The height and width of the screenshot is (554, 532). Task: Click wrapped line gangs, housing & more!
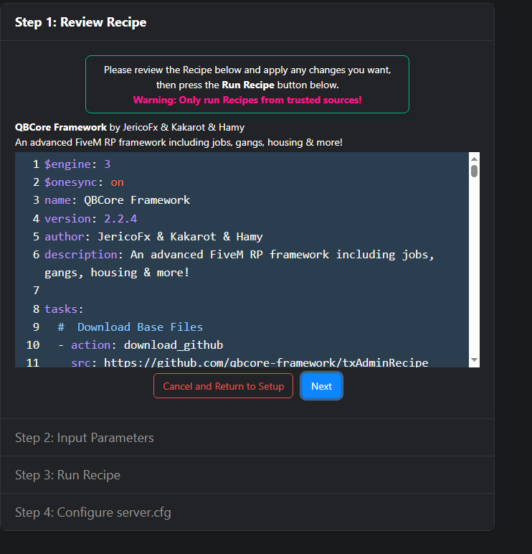117,273
